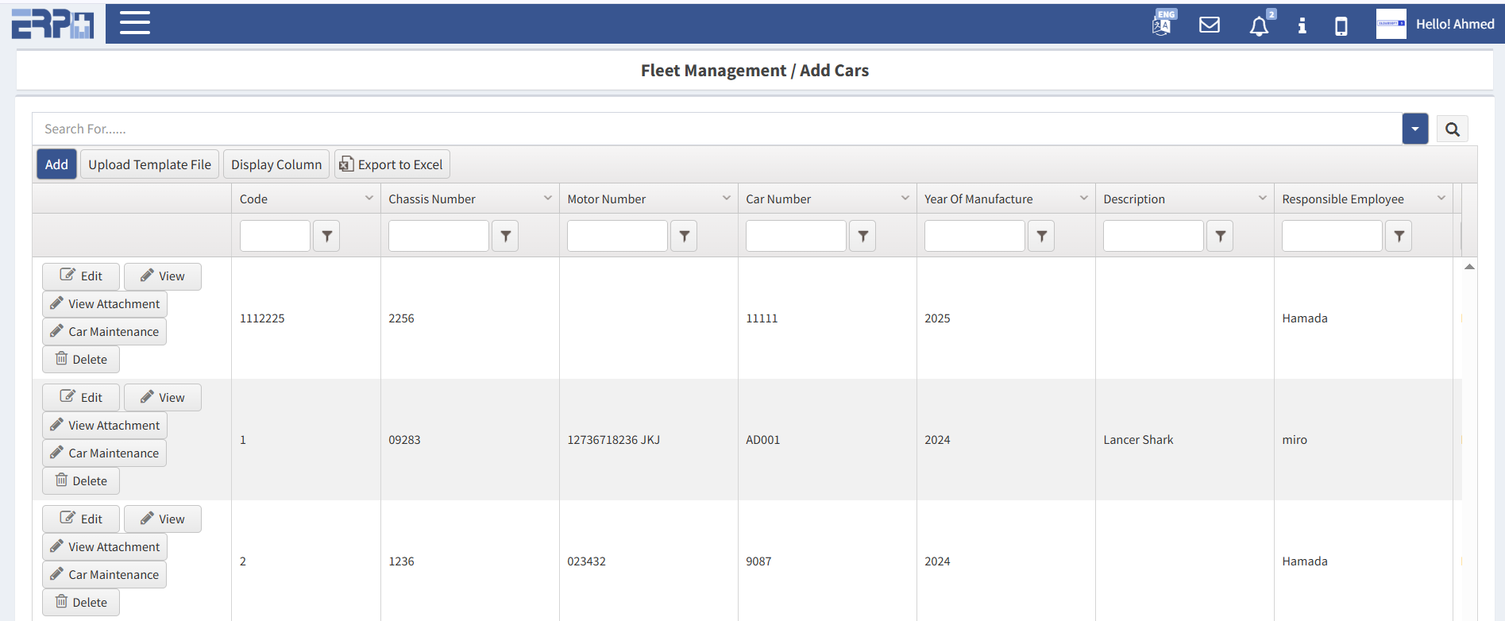
Task: Click the info icon in header
Action: pos(1302,25)
